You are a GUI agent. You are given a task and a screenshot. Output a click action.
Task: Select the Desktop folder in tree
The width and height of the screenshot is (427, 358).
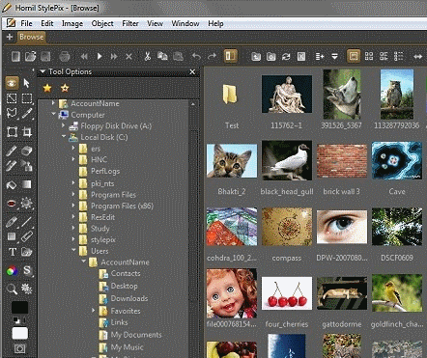click(124, 286)
